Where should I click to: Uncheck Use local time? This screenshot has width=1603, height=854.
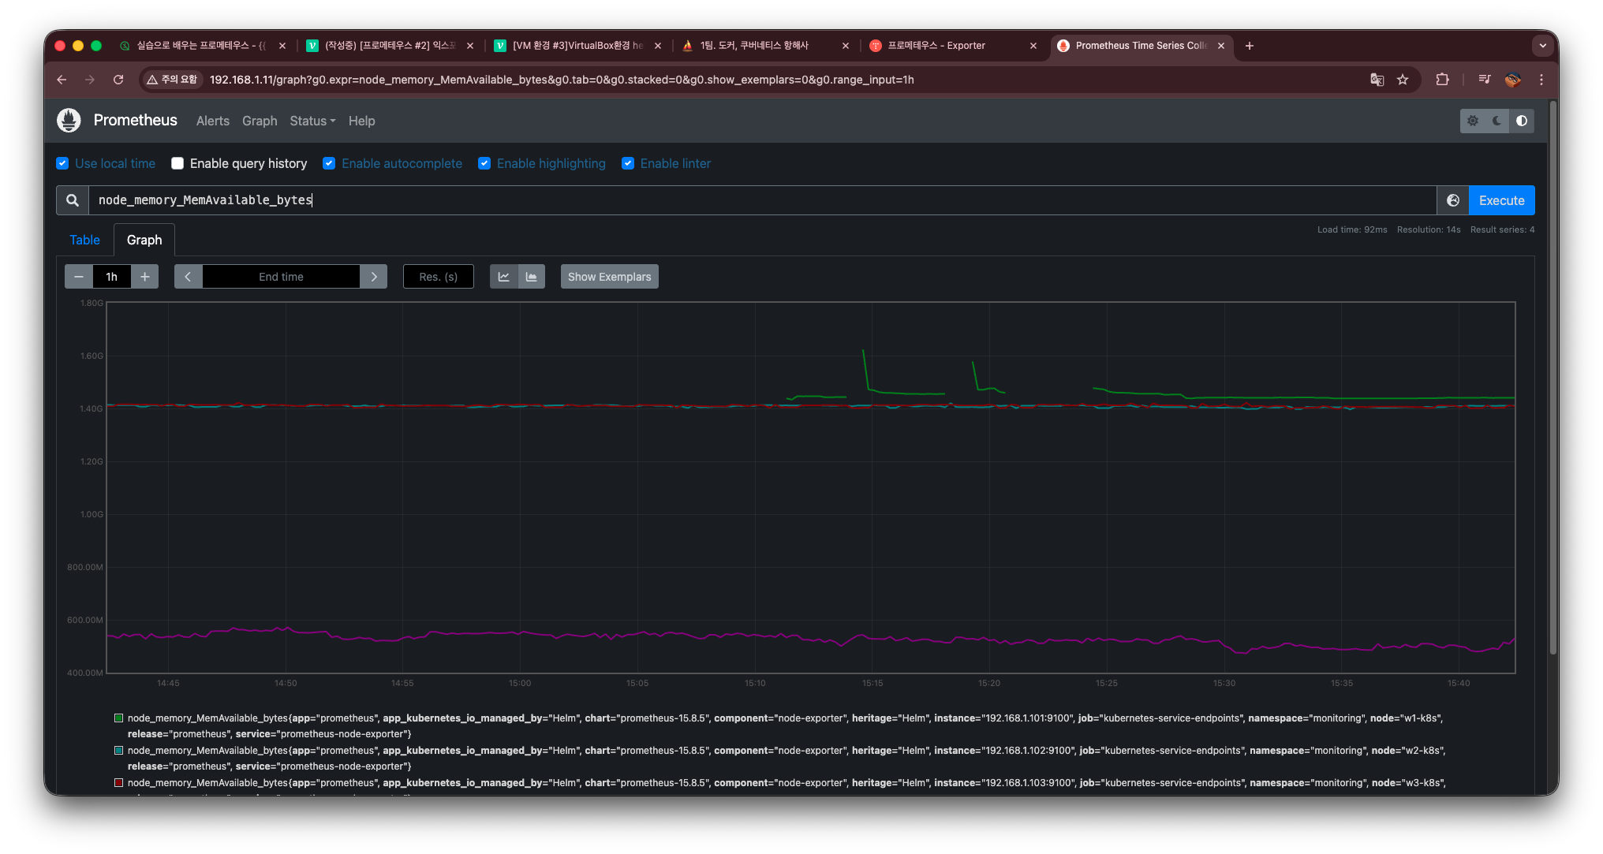pyautogui.click(x=63, y=163)
